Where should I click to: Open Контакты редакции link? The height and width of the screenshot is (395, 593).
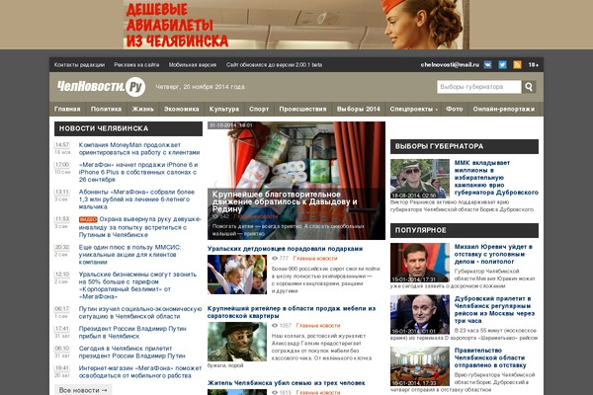point(79,65)
